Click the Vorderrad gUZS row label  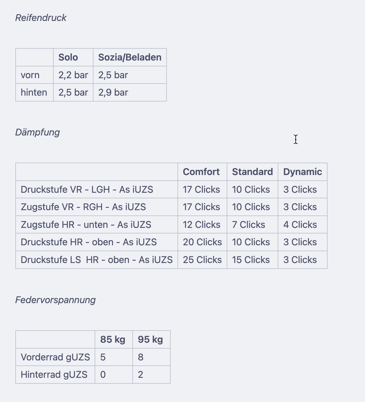click(55, 357)
